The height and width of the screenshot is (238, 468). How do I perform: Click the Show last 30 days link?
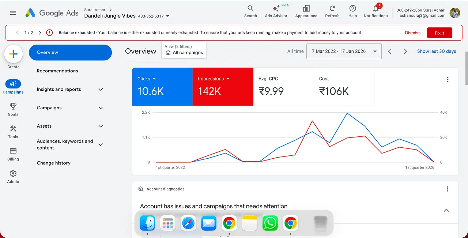437,51
